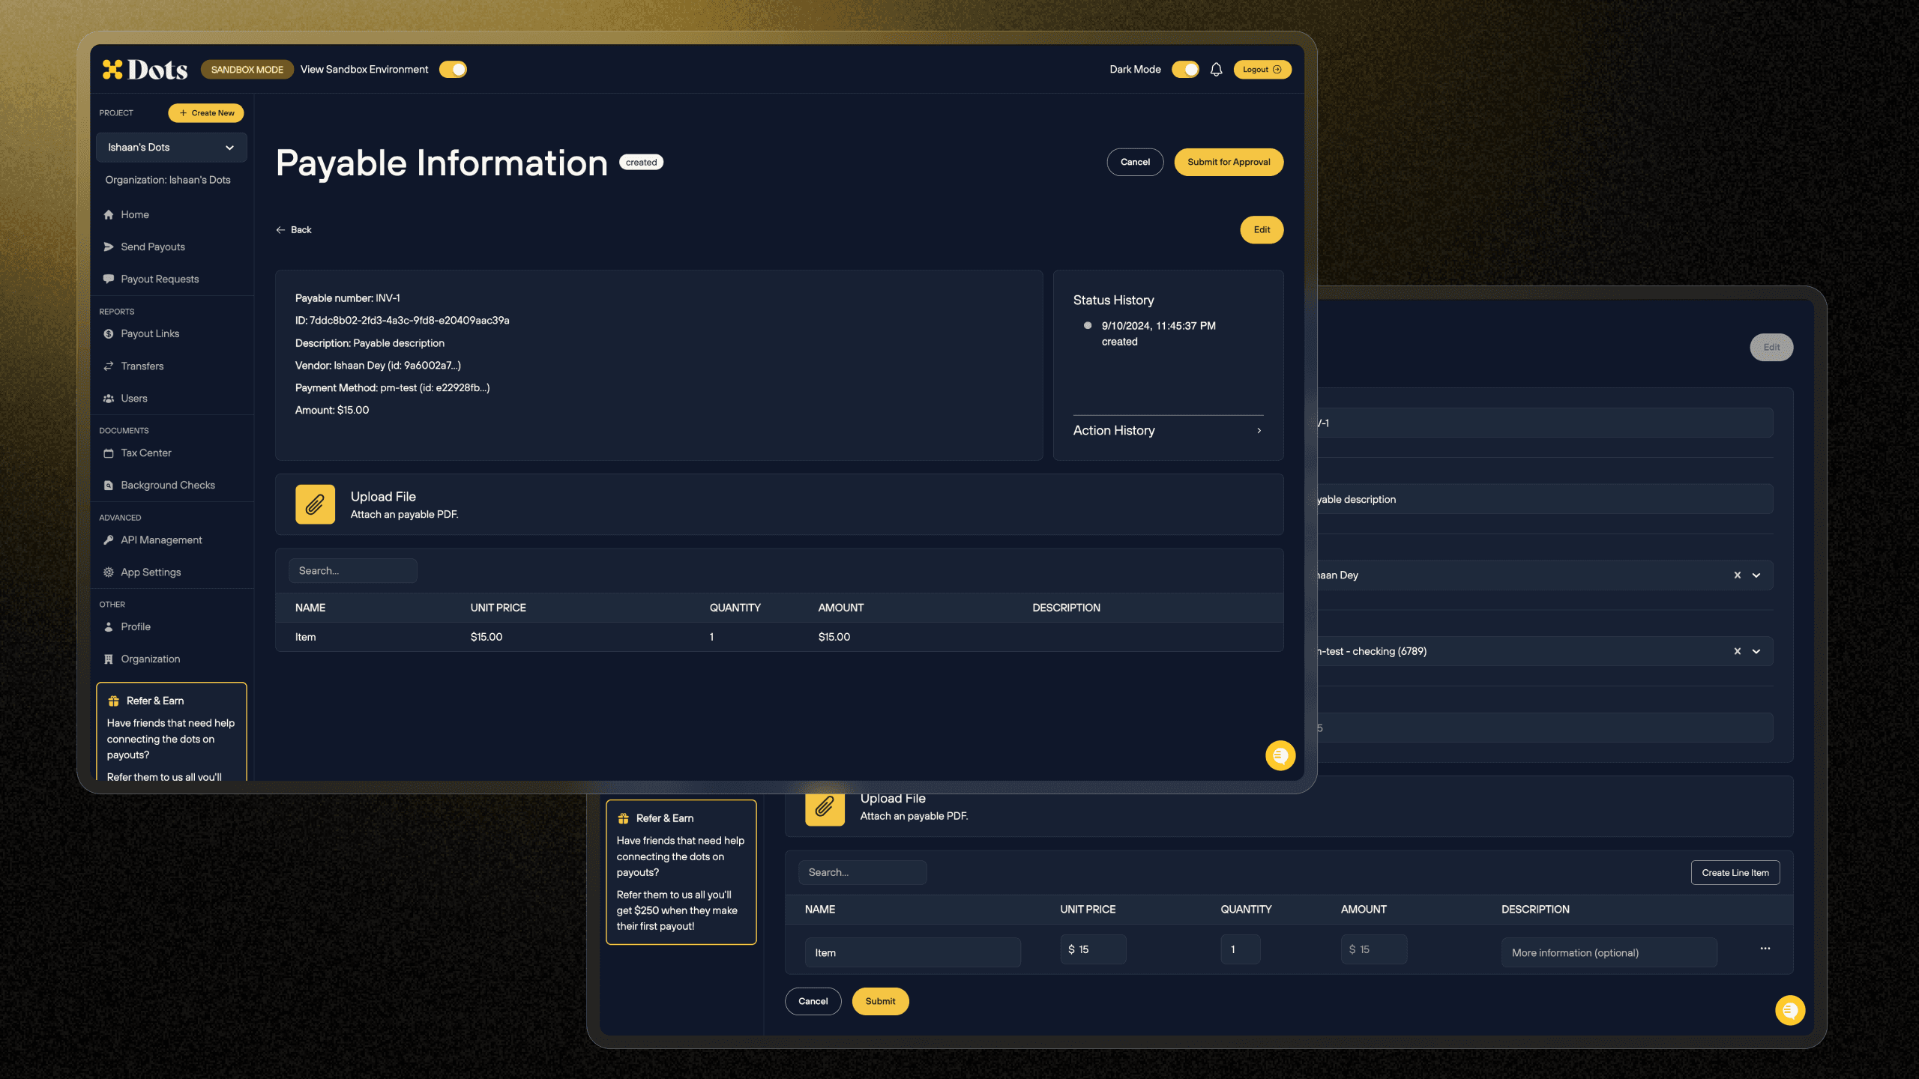Open the Home menu item in sidebar
The image size is (1919, 1079).
[x=134, y=214]
